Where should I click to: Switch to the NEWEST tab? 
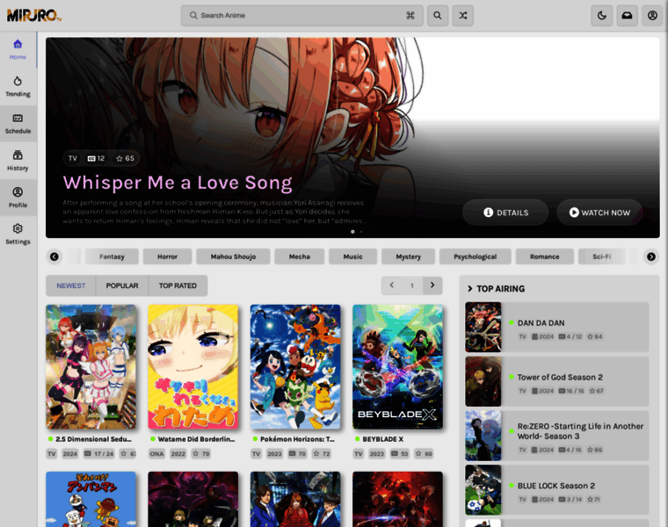pyautogui.click(x=70, y=285)
